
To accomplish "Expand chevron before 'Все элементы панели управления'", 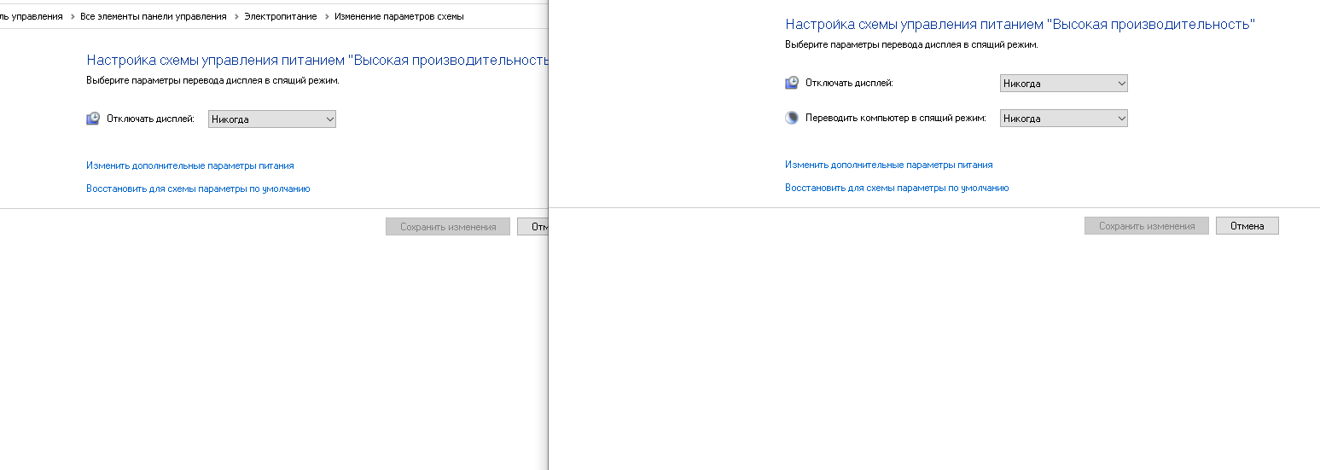I will 72,16.
